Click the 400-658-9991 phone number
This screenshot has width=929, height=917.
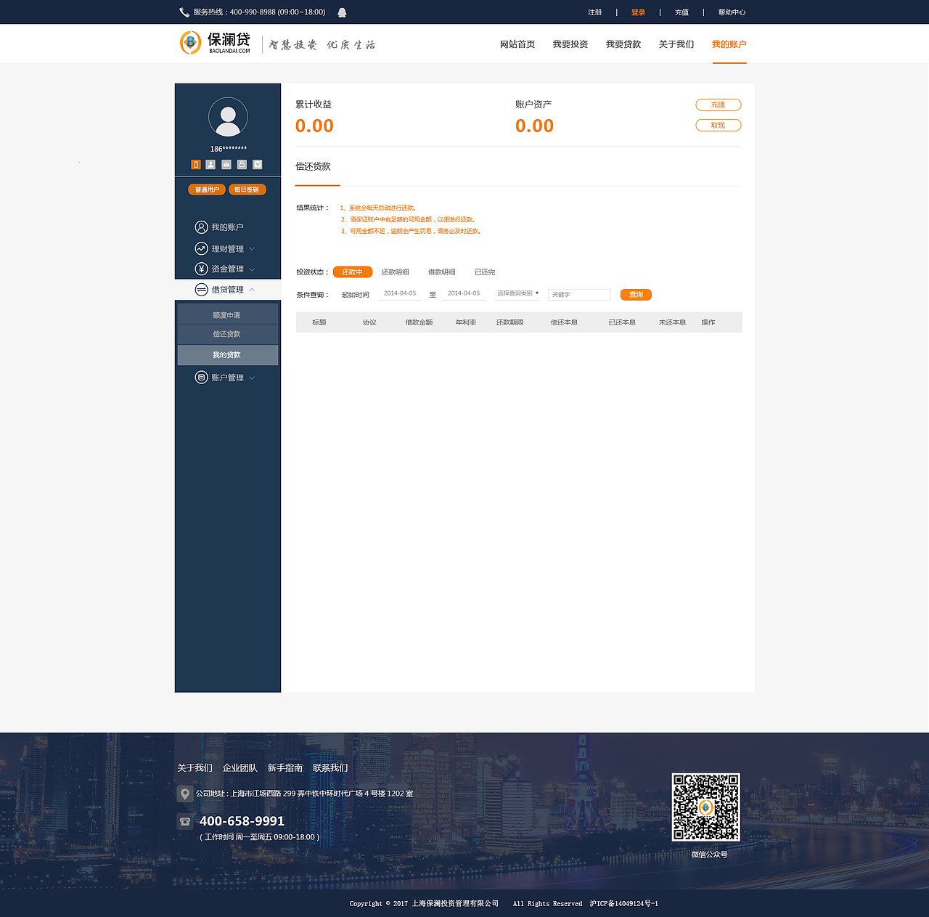coord(242,821)
